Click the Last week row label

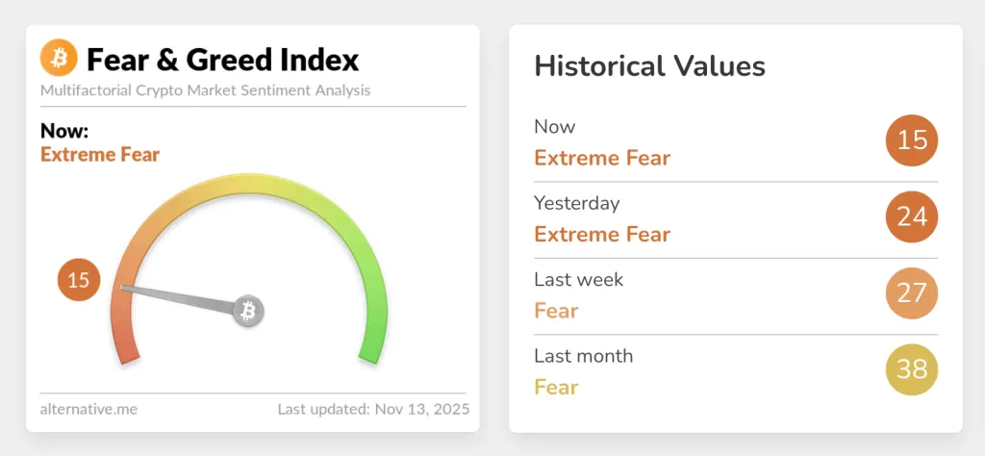click(579, 280)
